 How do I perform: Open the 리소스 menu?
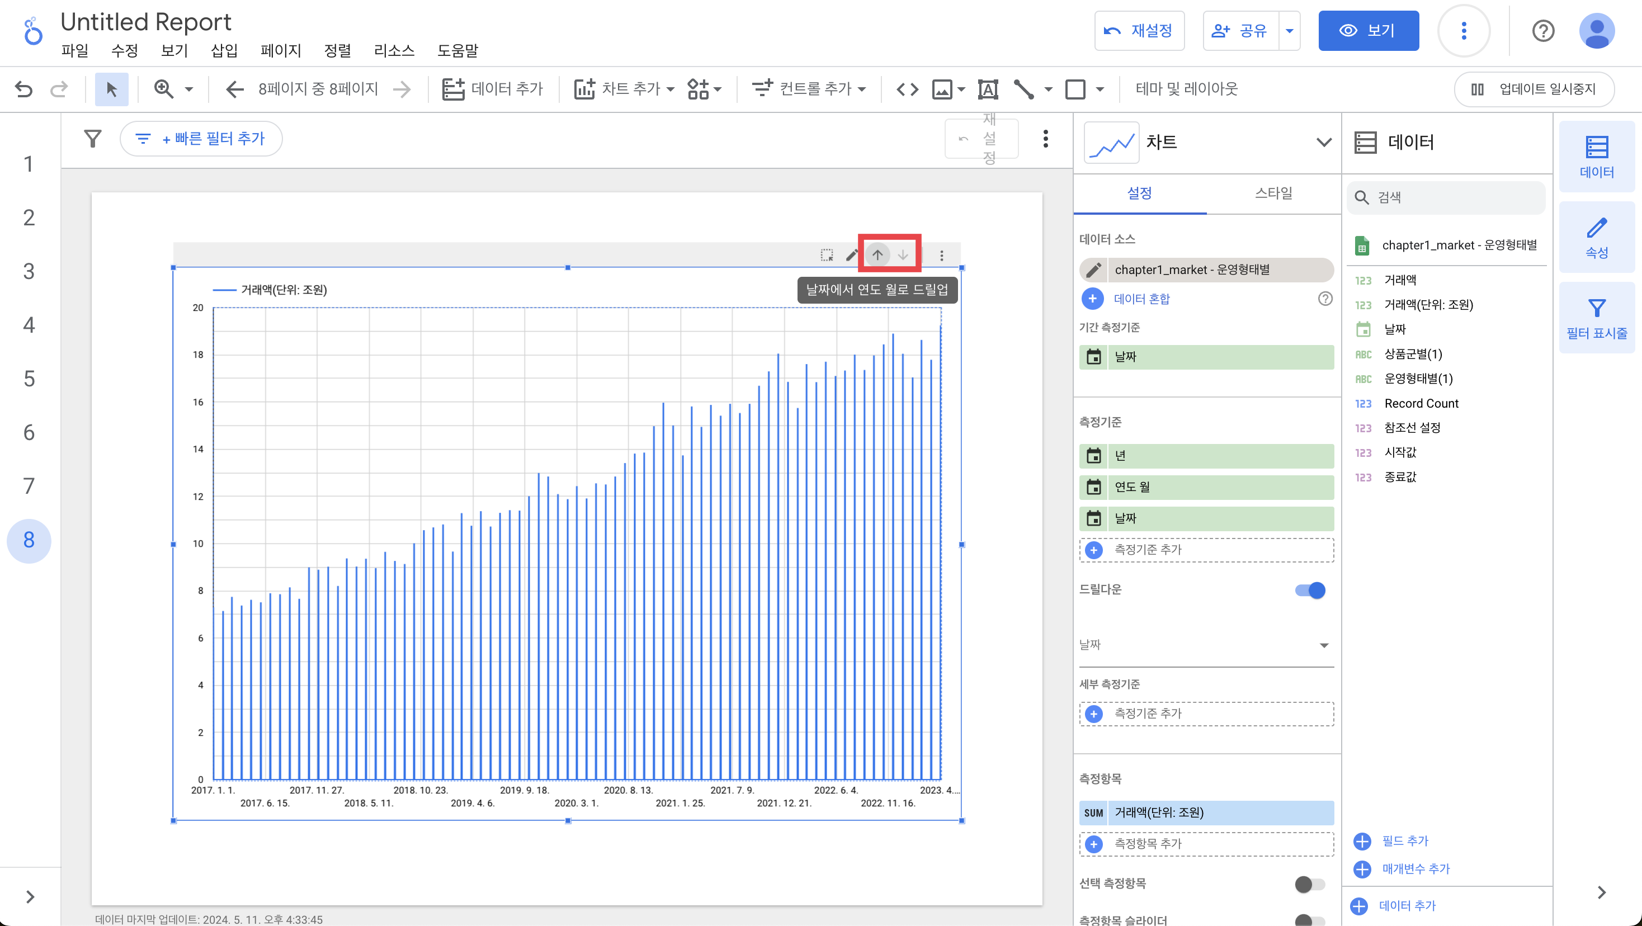pyautogui.click(x=394, y=50)
